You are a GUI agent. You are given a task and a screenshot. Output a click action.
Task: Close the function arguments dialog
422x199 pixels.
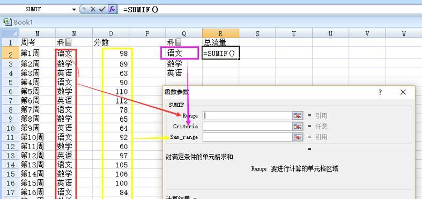tap(403, 92)
